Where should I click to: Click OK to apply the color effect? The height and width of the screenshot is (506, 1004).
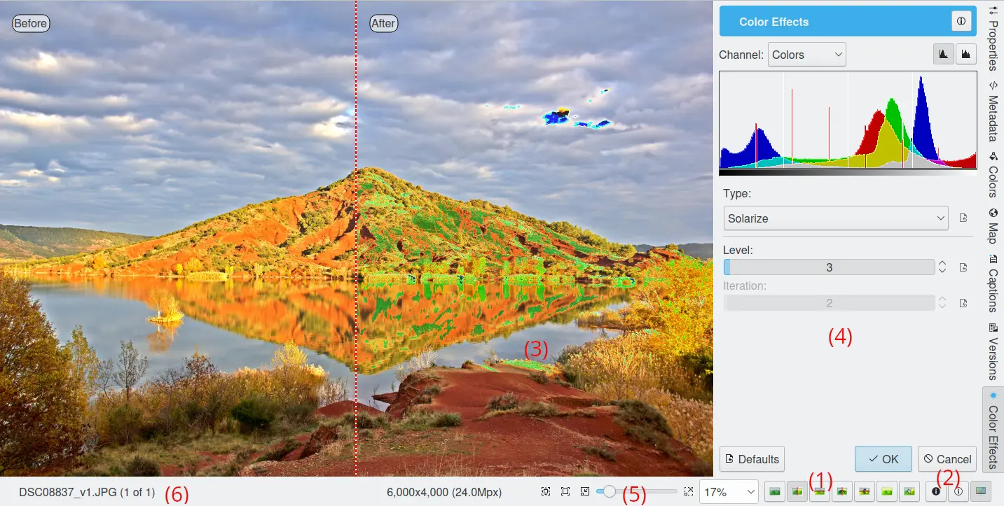883,459
